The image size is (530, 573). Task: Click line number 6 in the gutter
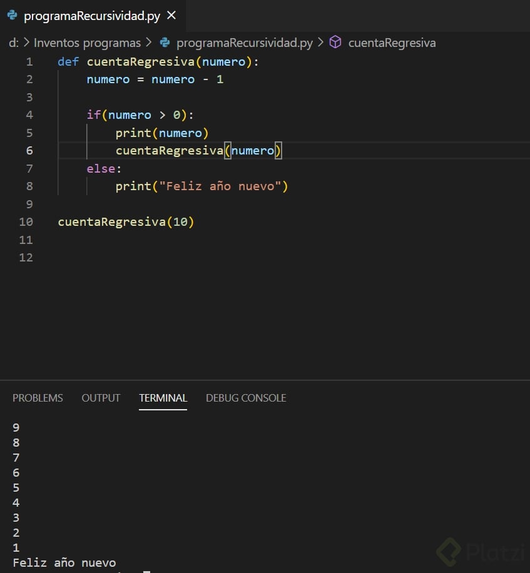click(29, 151)
